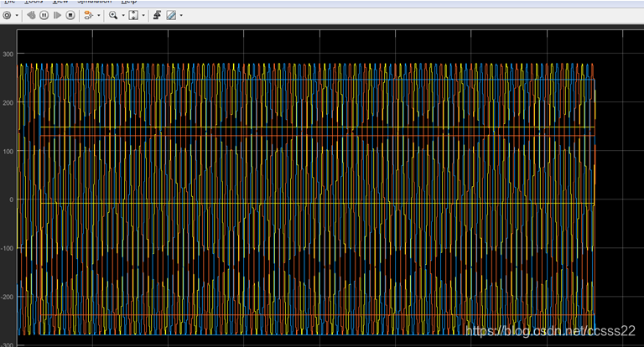Viewport: 644px width, 347px height.
Task: Activate the zoom magnifier tool
Action: [x=113, y=16]
